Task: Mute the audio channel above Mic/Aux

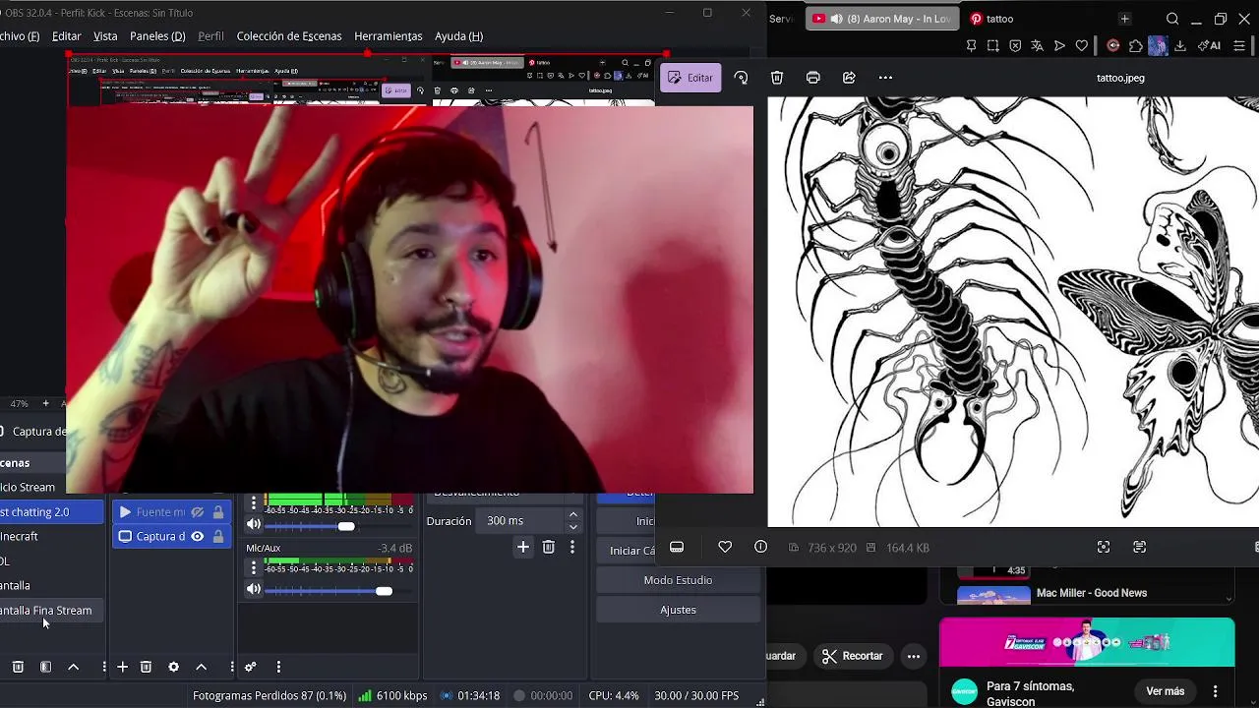Action: 254,526
